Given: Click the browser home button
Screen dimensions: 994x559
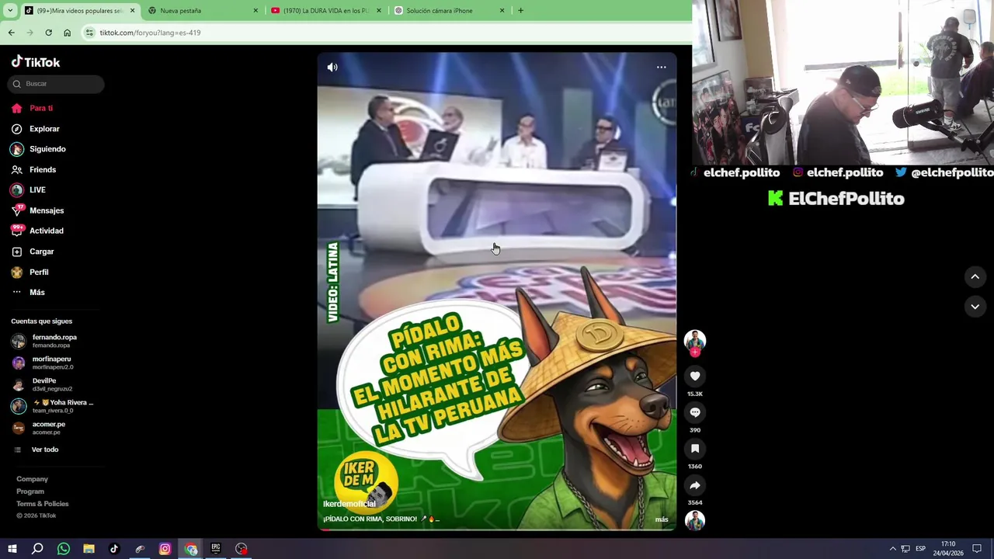Looking at the screenshot, I should [67, 33].
